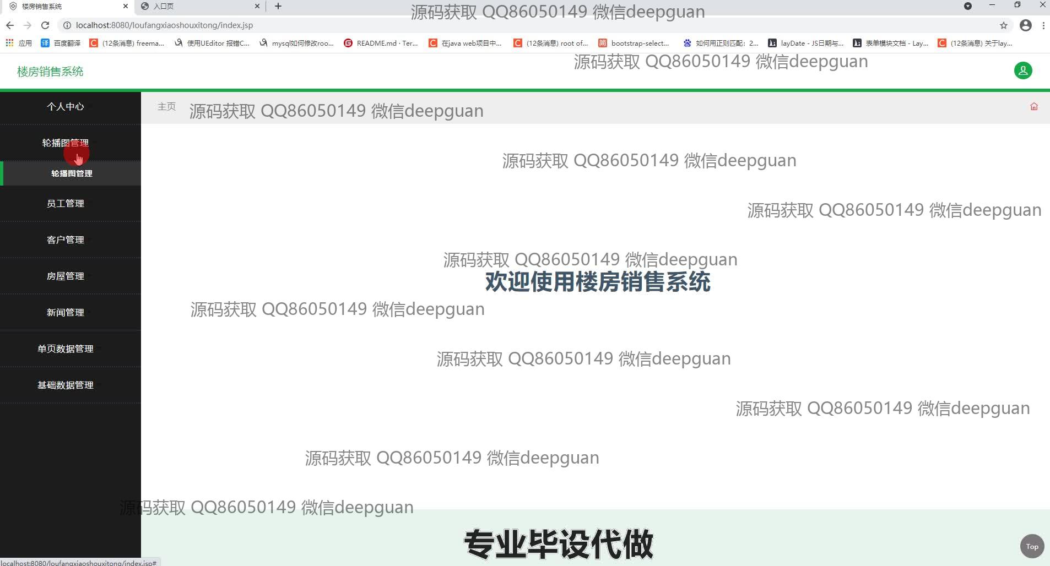Open the Chrome profile account icon
The image size is (1050, 566).
[1025, 25]
